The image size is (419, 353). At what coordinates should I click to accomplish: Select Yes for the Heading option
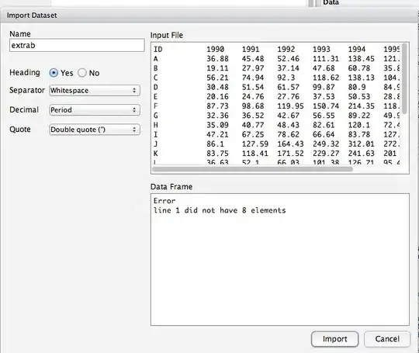[54, 73]
